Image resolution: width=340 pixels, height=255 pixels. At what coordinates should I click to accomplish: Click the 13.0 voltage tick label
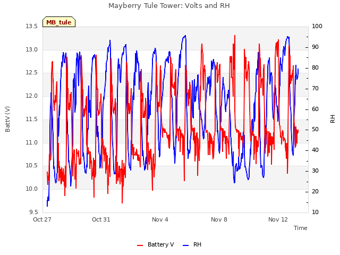32,49
